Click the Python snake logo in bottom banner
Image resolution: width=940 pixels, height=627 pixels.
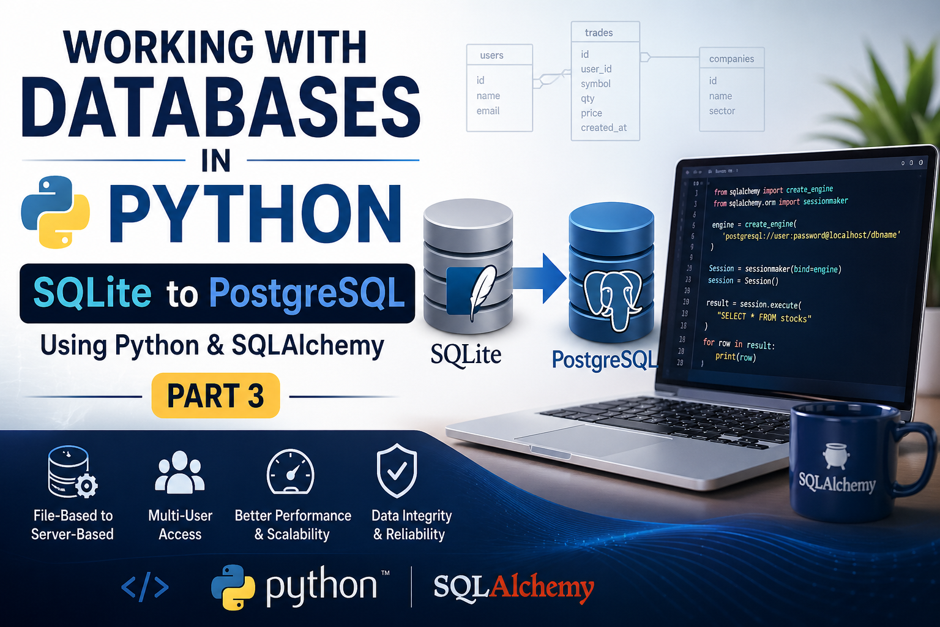pos(233,587)
